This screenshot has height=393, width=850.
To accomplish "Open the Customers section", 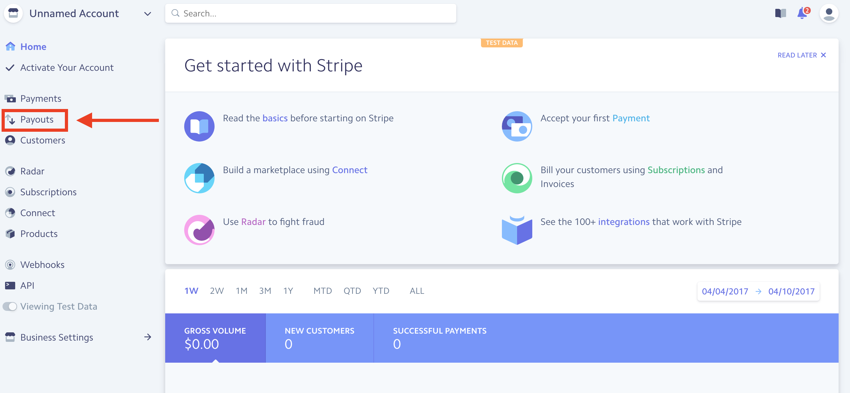I will click(43, 140).
